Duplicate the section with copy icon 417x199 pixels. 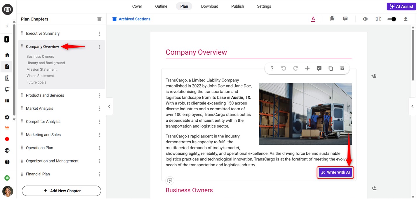pyautogui.click(x=331, y=68)
